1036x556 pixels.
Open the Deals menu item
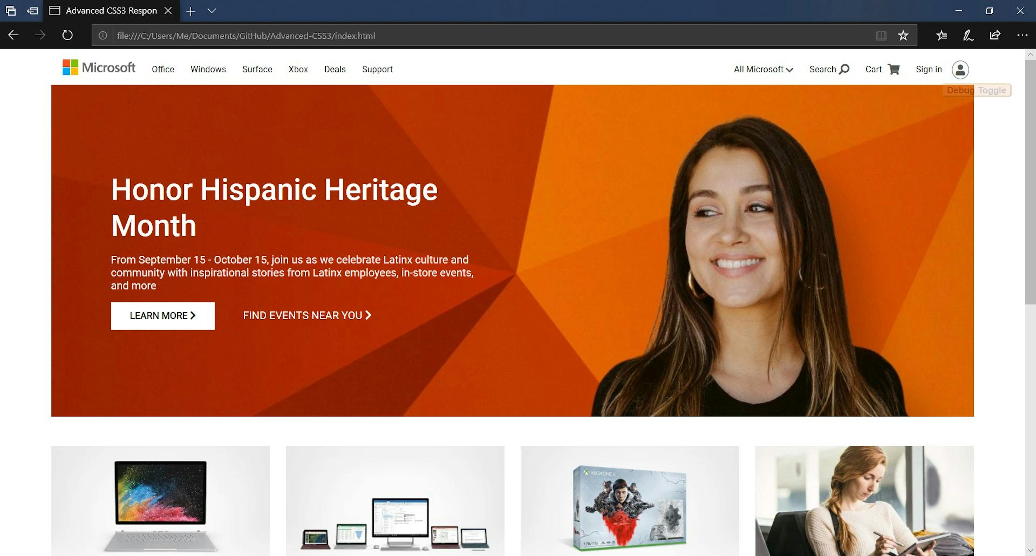[335, 69]
